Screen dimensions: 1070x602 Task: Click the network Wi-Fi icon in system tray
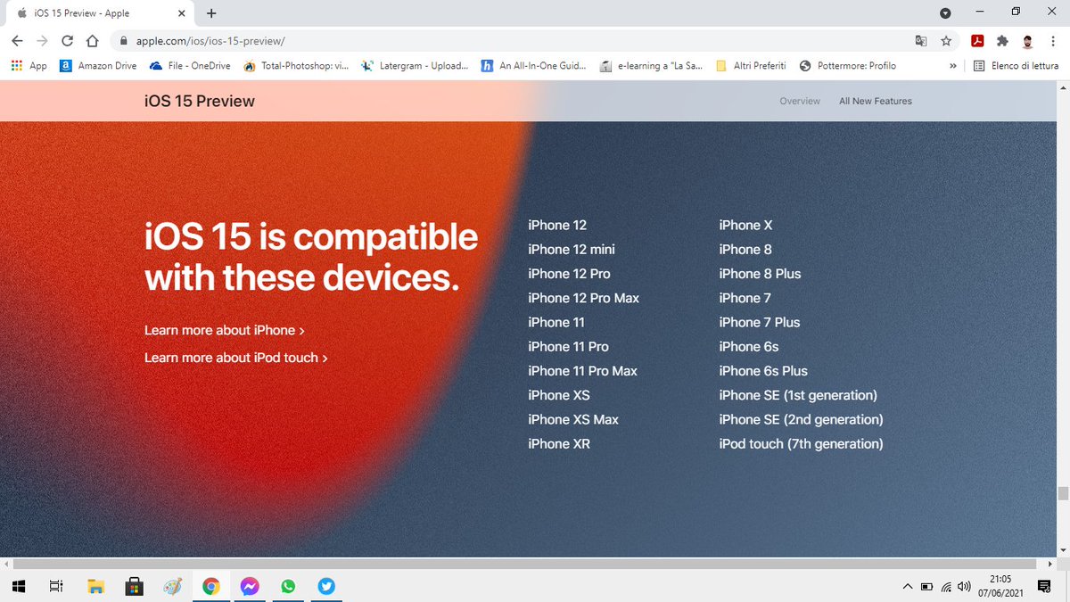(945, 586)
